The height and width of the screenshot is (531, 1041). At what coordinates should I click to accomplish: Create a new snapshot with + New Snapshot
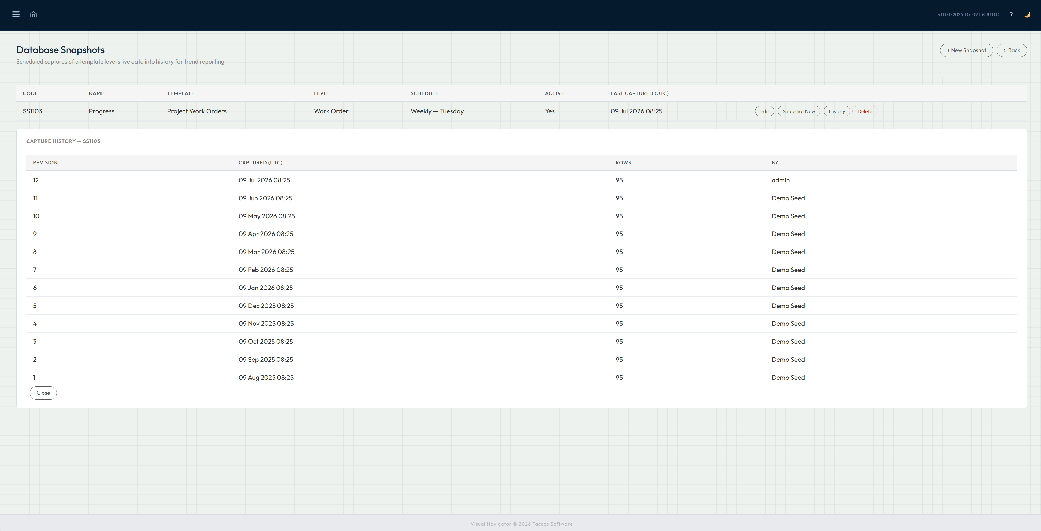coord(966,50)
